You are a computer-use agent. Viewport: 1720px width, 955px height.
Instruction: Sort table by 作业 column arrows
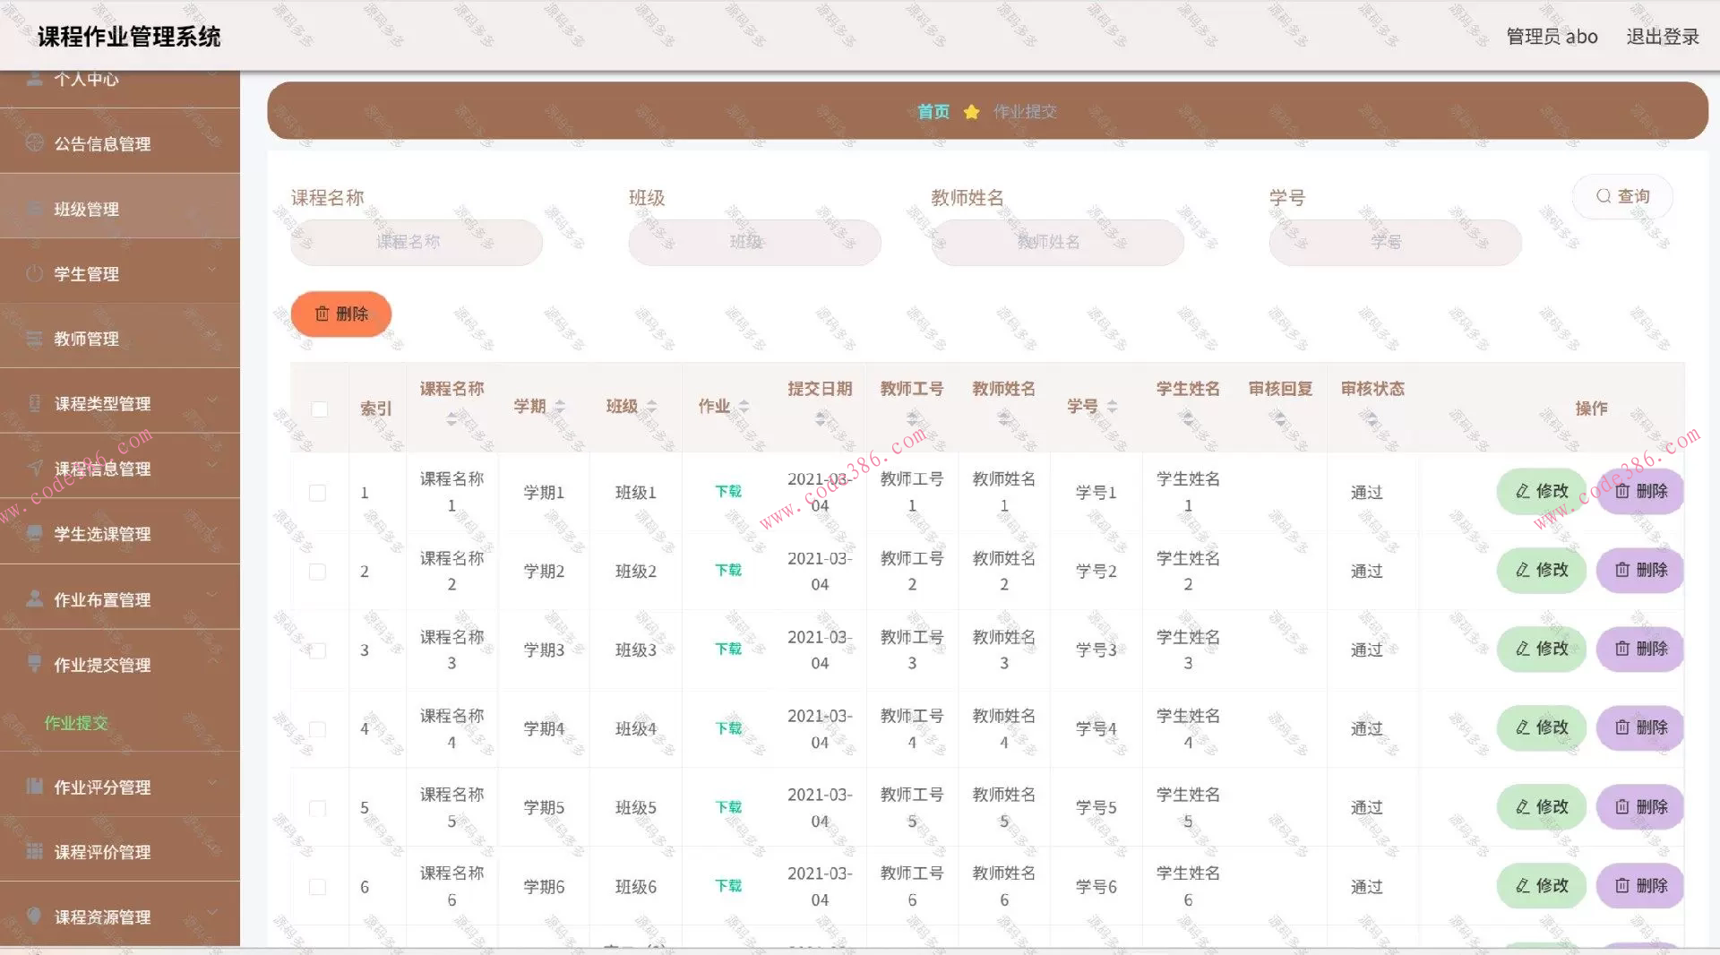[x=744, y=407]
